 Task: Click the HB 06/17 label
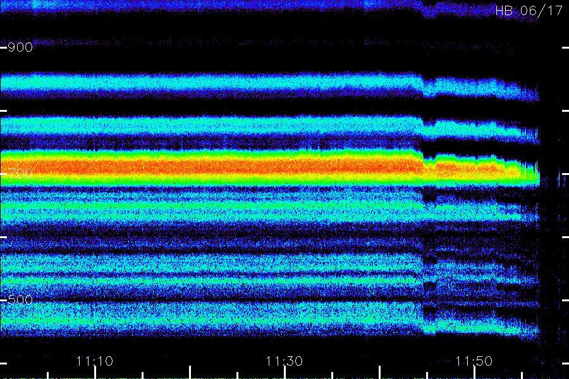coord(529,11)
